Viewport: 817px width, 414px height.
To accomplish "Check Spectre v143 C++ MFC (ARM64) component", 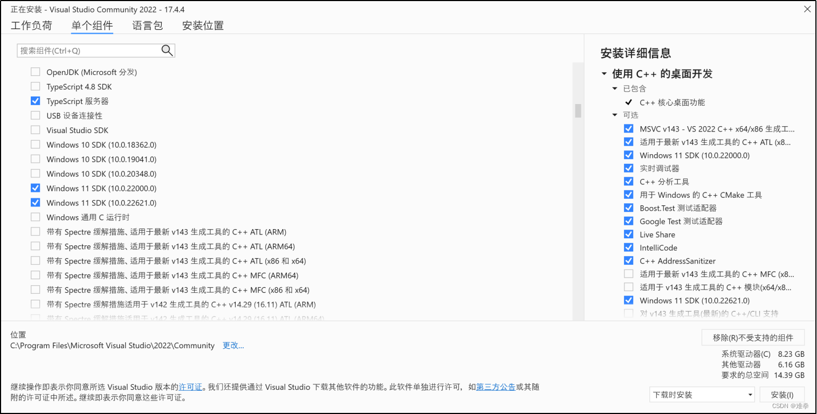I will [x=36, y=275].
